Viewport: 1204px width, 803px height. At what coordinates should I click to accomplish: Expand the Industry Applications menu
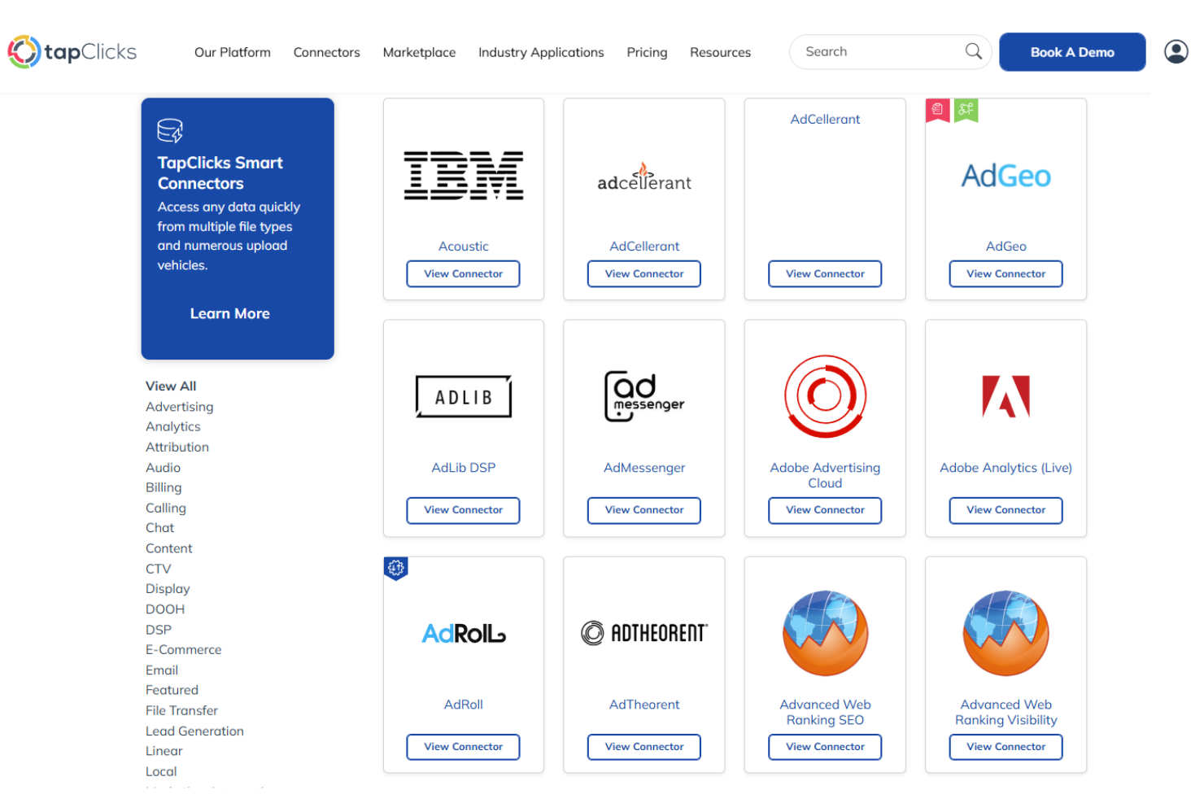point(540,51)
